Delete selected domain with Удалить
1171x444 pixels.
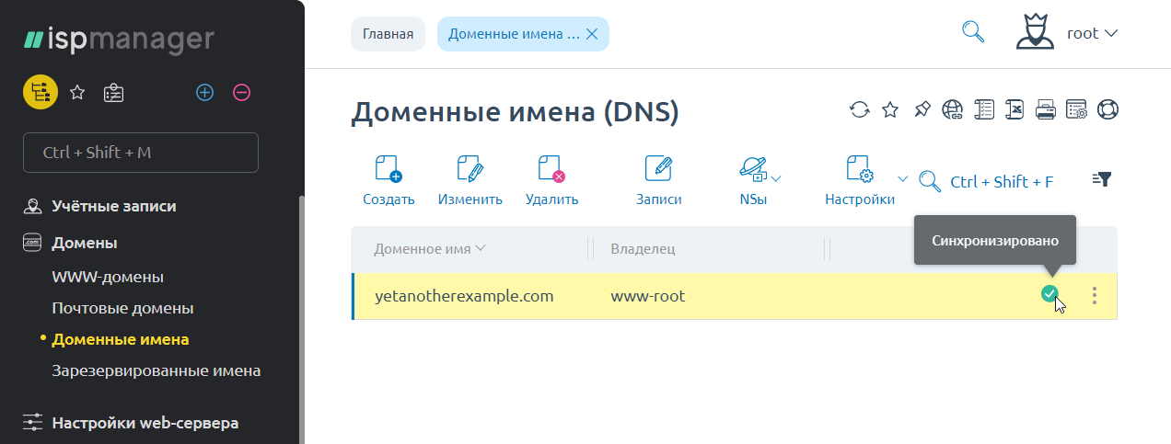pyautogui.click(x=551, y=180)
